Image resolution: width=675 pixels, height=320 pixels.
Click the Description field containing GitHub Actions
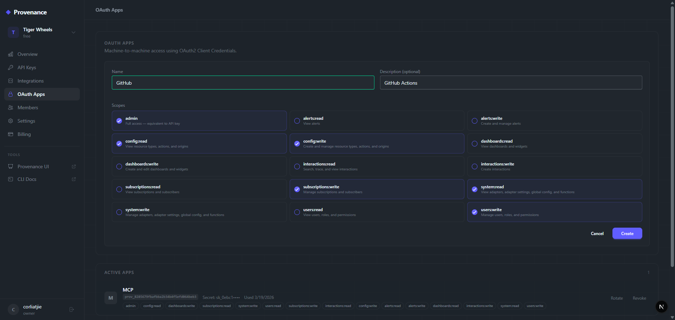pyautogui.click(x=511, y=83)
